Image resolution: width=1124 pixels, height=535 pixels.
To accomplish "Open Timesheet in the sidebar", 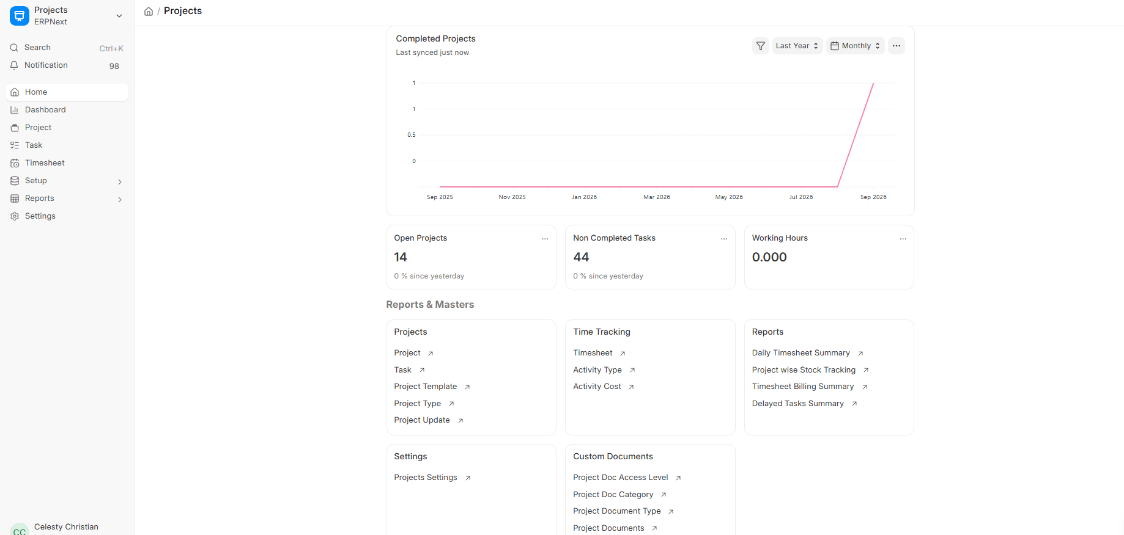I will pyautogui.click(x=67, y=163).
